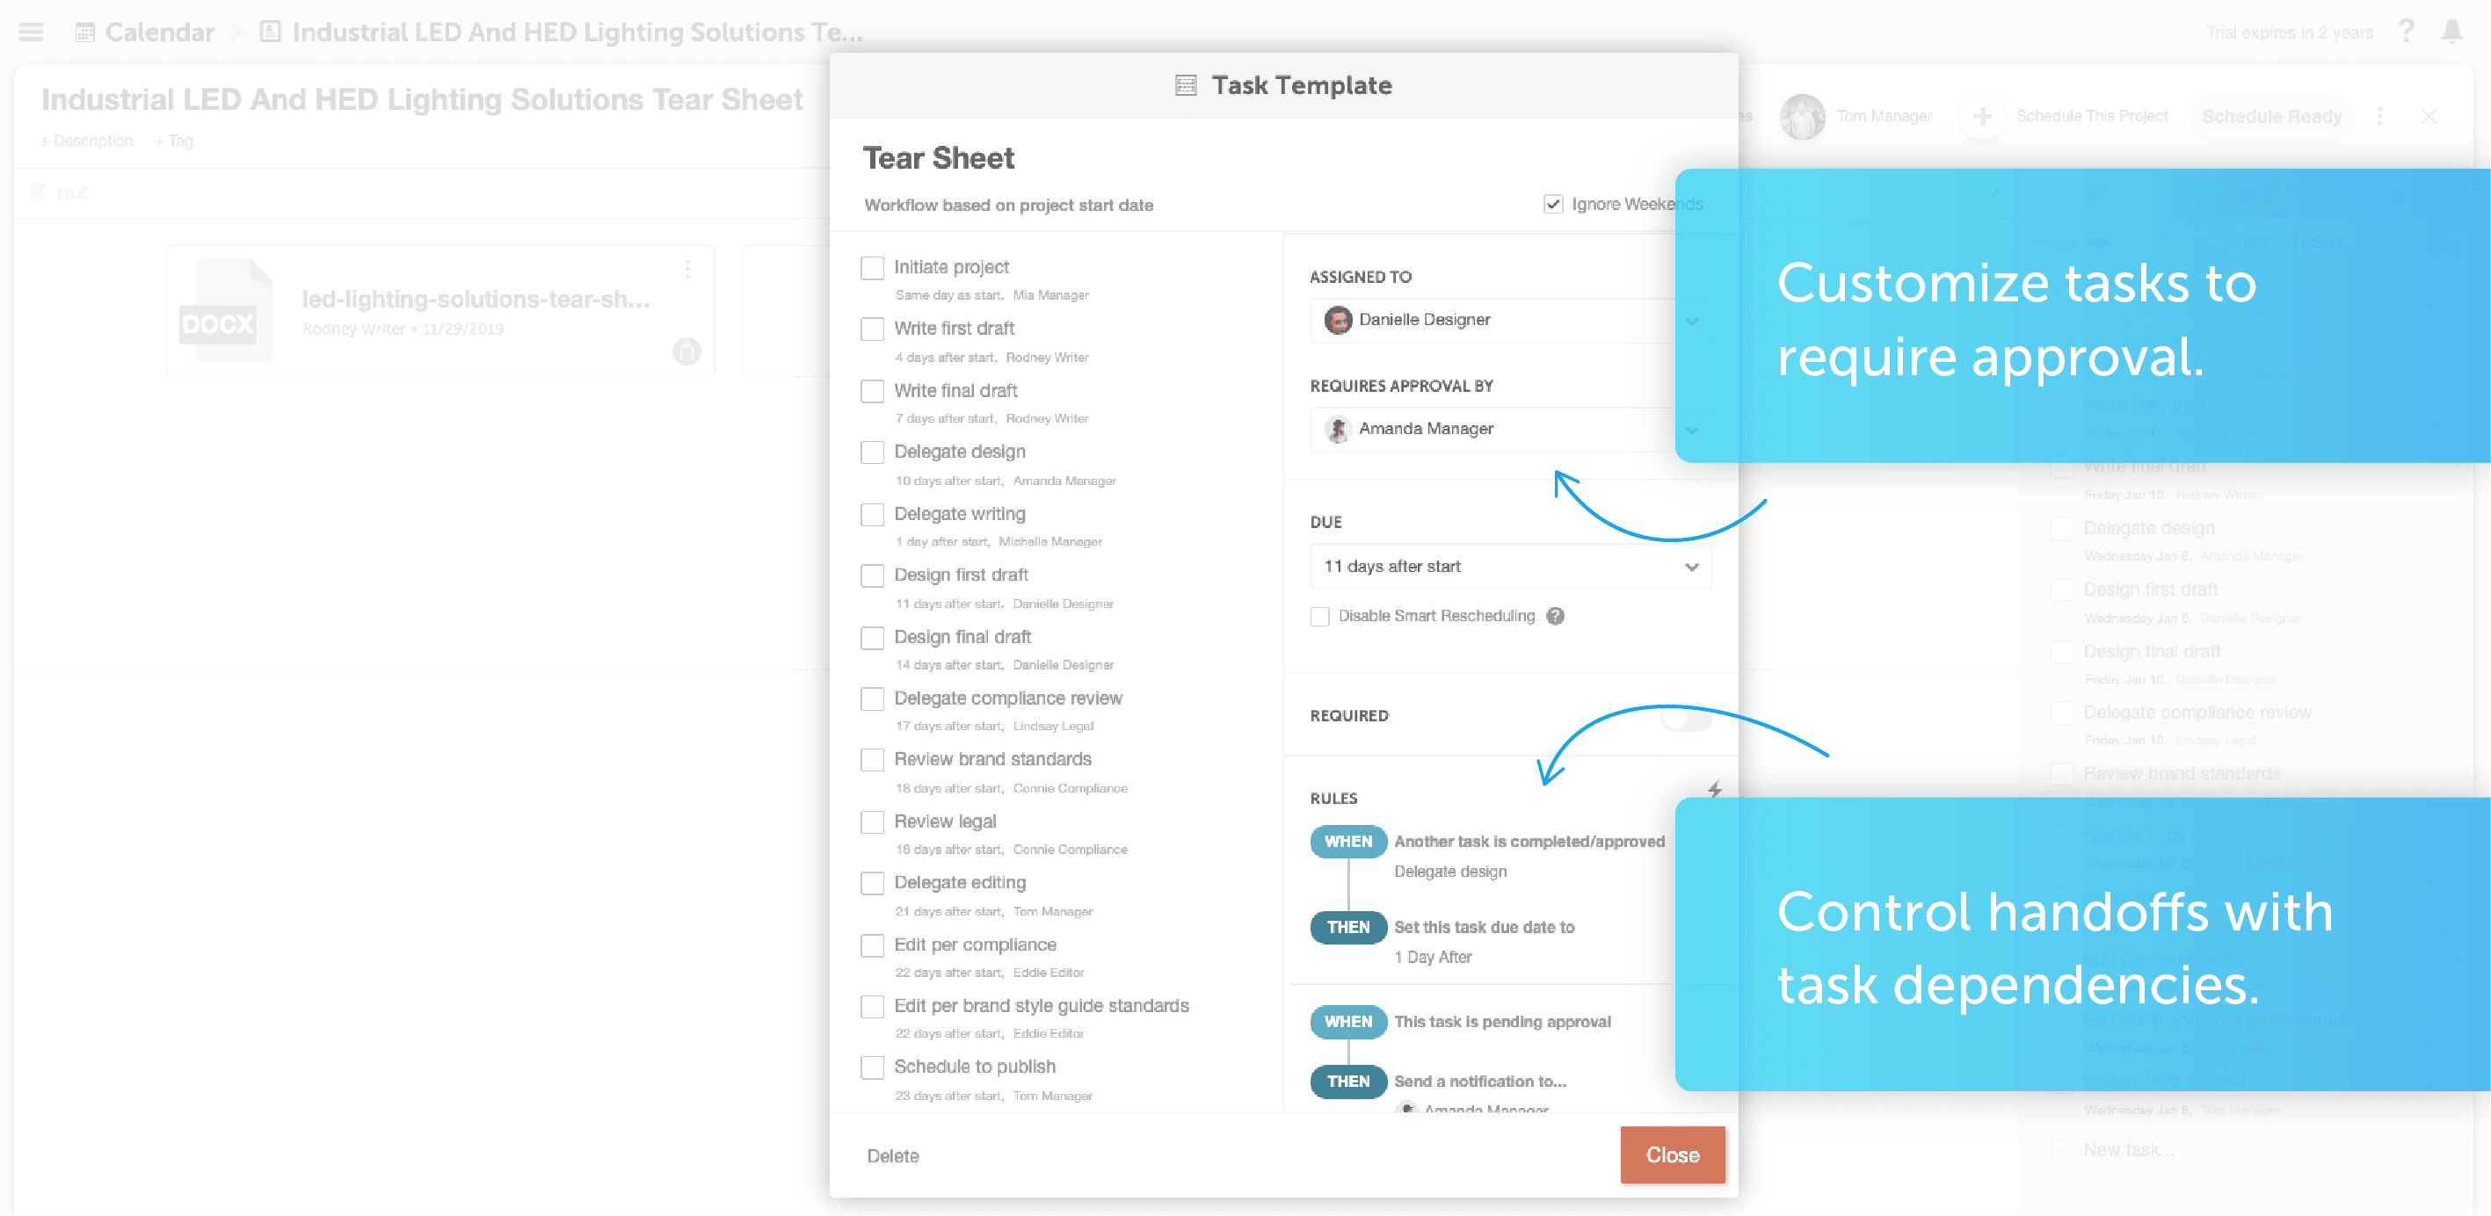Click Amanda Manager's avatar in approval field
Viewport: 2491px width, 1216px height.
(1338, 429)
